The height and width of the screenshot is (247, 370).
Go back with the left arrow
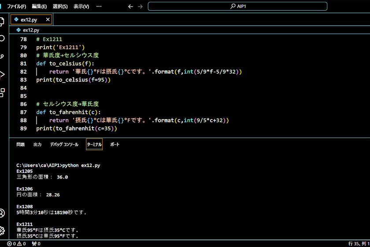(x=130, y=7)
